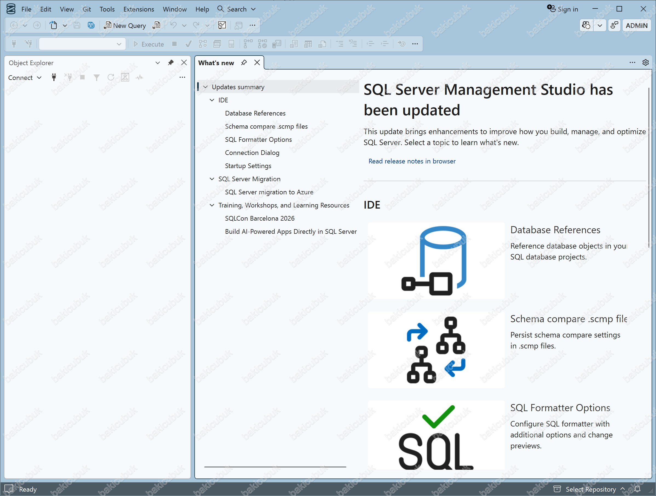Open the Tools menu
This screenshot has height=496, width=656.
(107, 9)
